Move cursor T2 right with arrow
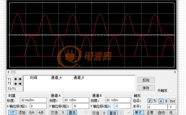The width and height of the screenshot is (186, 115). (20, 84)
